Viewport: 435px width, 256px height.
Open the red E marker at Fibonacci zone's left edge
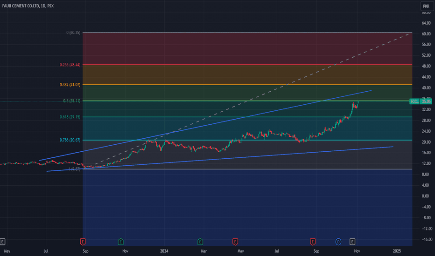(83, 242)
